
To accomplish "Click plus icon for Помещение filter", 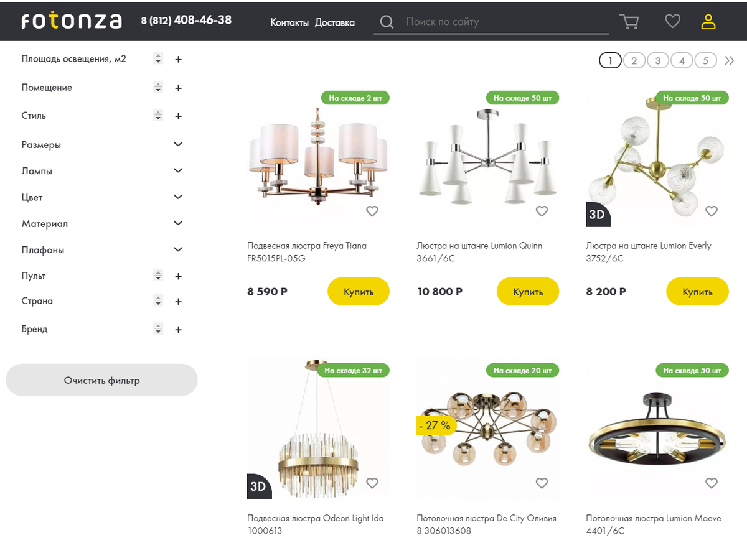I will pyautogui.click(x=178, y=88).
